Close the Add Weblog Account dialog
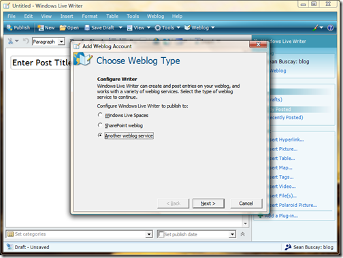Screen dimensions: 343x258 tap(258, 44)
